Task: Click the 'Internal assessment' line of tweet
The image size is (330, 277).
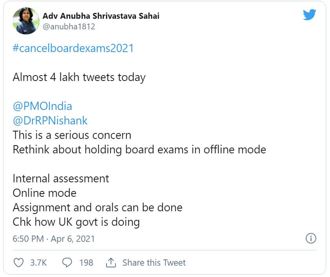Action: 61,178
